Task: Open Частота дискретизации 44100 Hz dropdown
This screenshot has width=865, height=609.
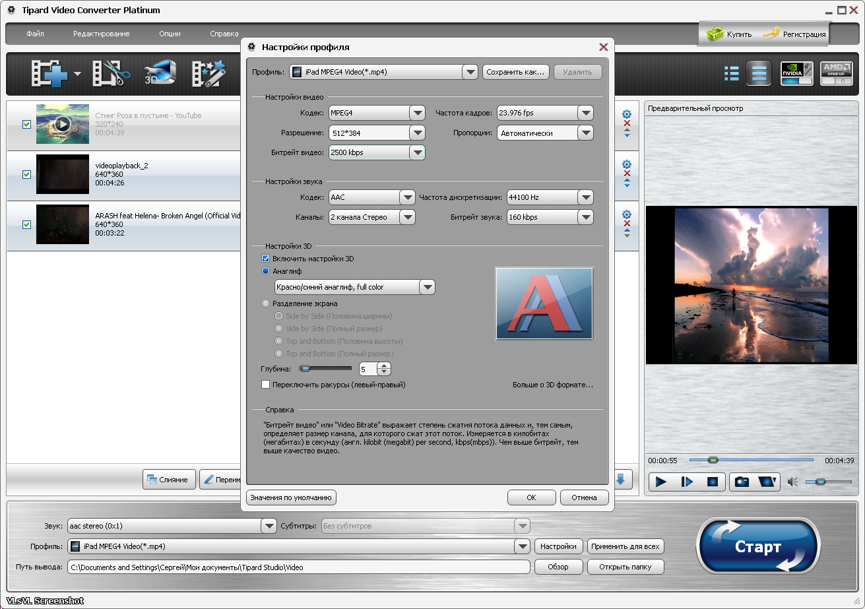Action: click(x=585, y=197)
